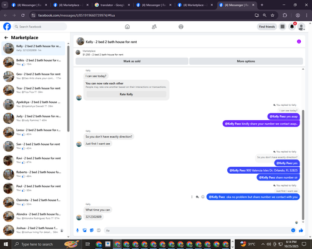This screenshot has width=312, height=249.
Task: Open the Extensions puzzle icon
Action: click(x=285, y=15)
